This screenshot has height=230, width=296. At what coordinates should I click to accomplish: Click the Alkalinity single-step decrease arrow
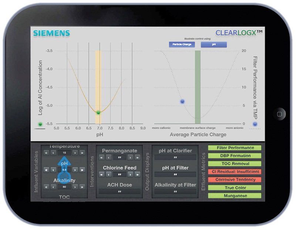(53, 187)
